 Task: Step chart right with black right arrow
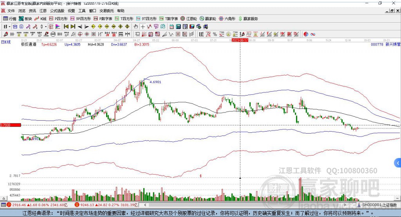[x=87, y=26]
